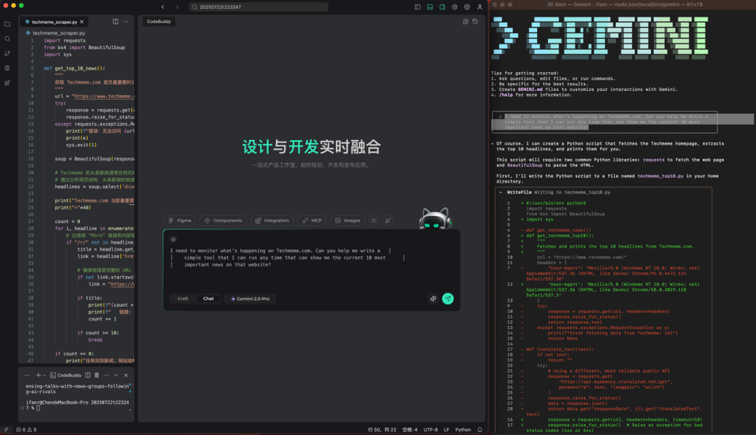Image resolution: width=756 pixels, height=435 pixels.
Task: Click the Figma chip
Action: tap(180, 220)
